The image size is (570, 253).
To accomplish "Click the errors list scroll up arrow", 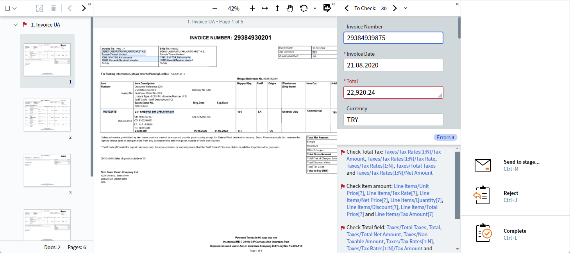I will pyautogui.click(x=457, y=148).
